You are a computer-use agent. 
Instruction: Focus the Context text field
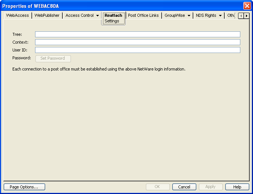(138, 42)
